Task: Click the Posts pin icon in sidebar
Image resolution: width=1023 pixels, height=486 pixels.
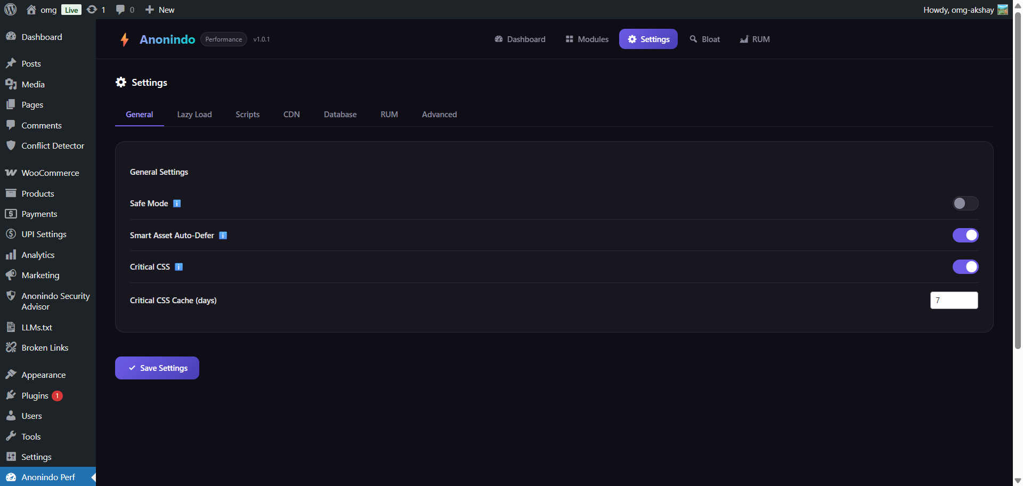Action: (x=11, y=63)
